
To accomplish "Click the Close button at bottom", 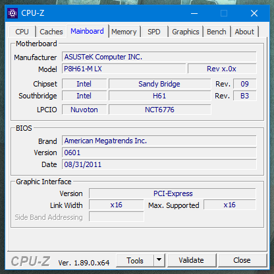I will point(242,260).
